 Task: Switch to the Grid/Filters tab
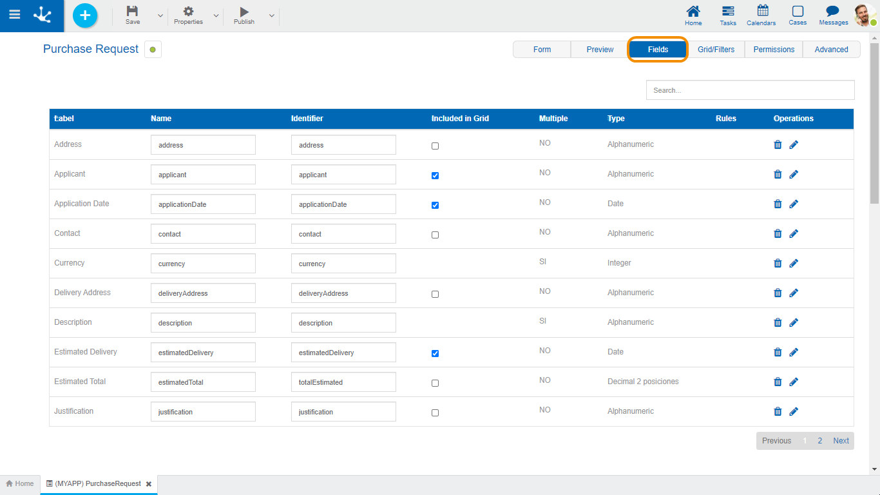tap(716, 50)
